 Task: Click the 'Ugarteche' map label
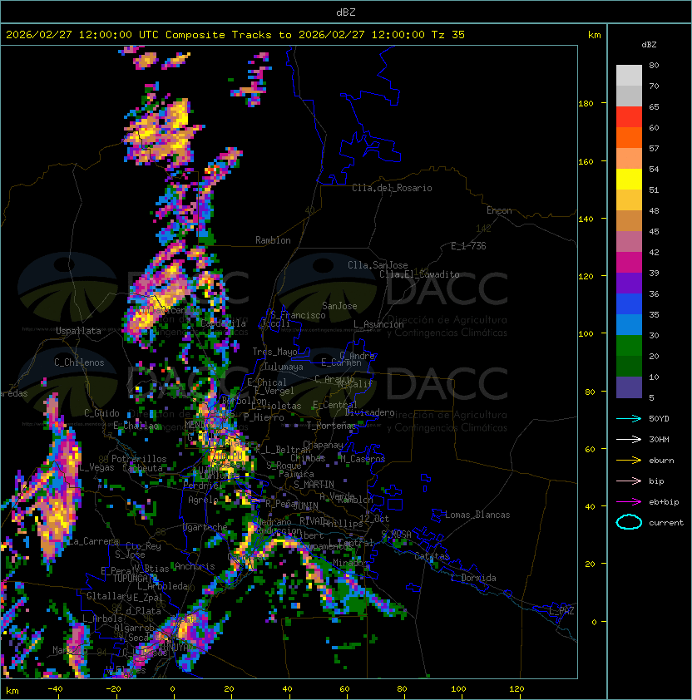[205, 527]
